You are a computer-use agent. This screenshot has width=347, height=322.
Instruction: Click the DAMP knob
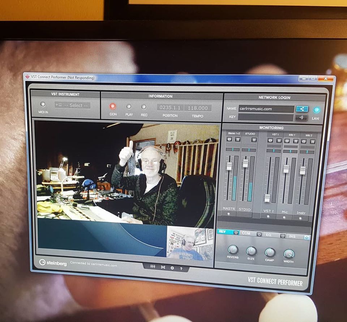270,253
